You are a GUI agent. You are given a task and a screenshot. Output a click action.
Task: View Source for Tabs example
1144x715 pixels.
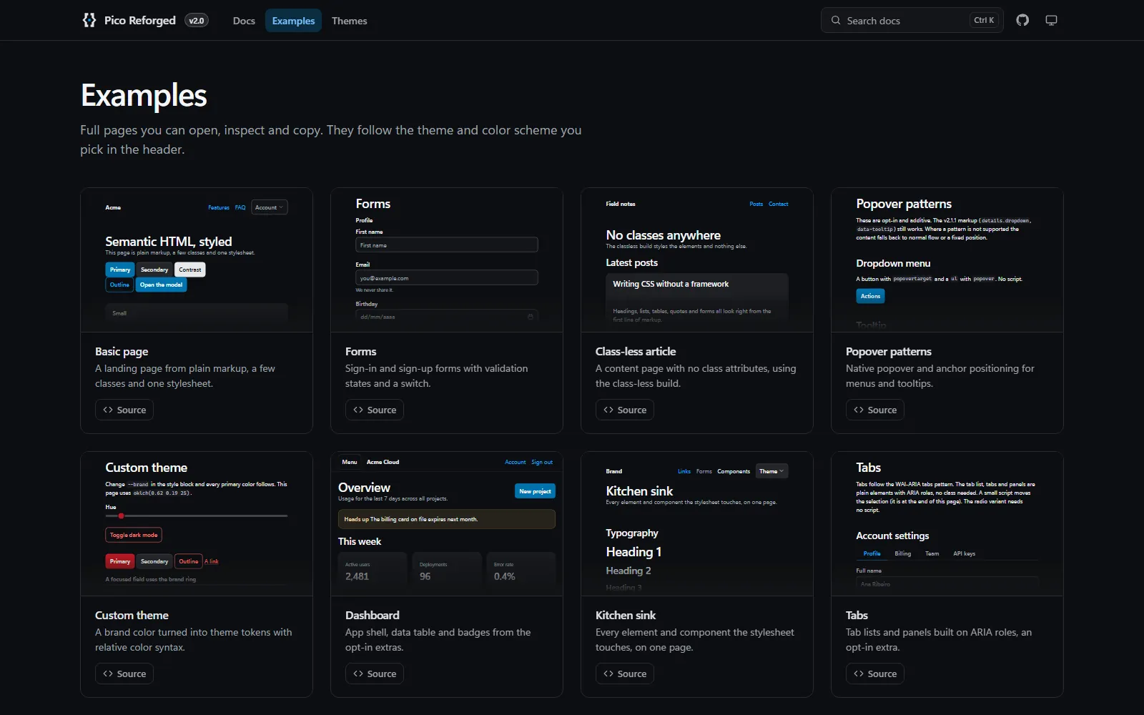tap(875, 674)
